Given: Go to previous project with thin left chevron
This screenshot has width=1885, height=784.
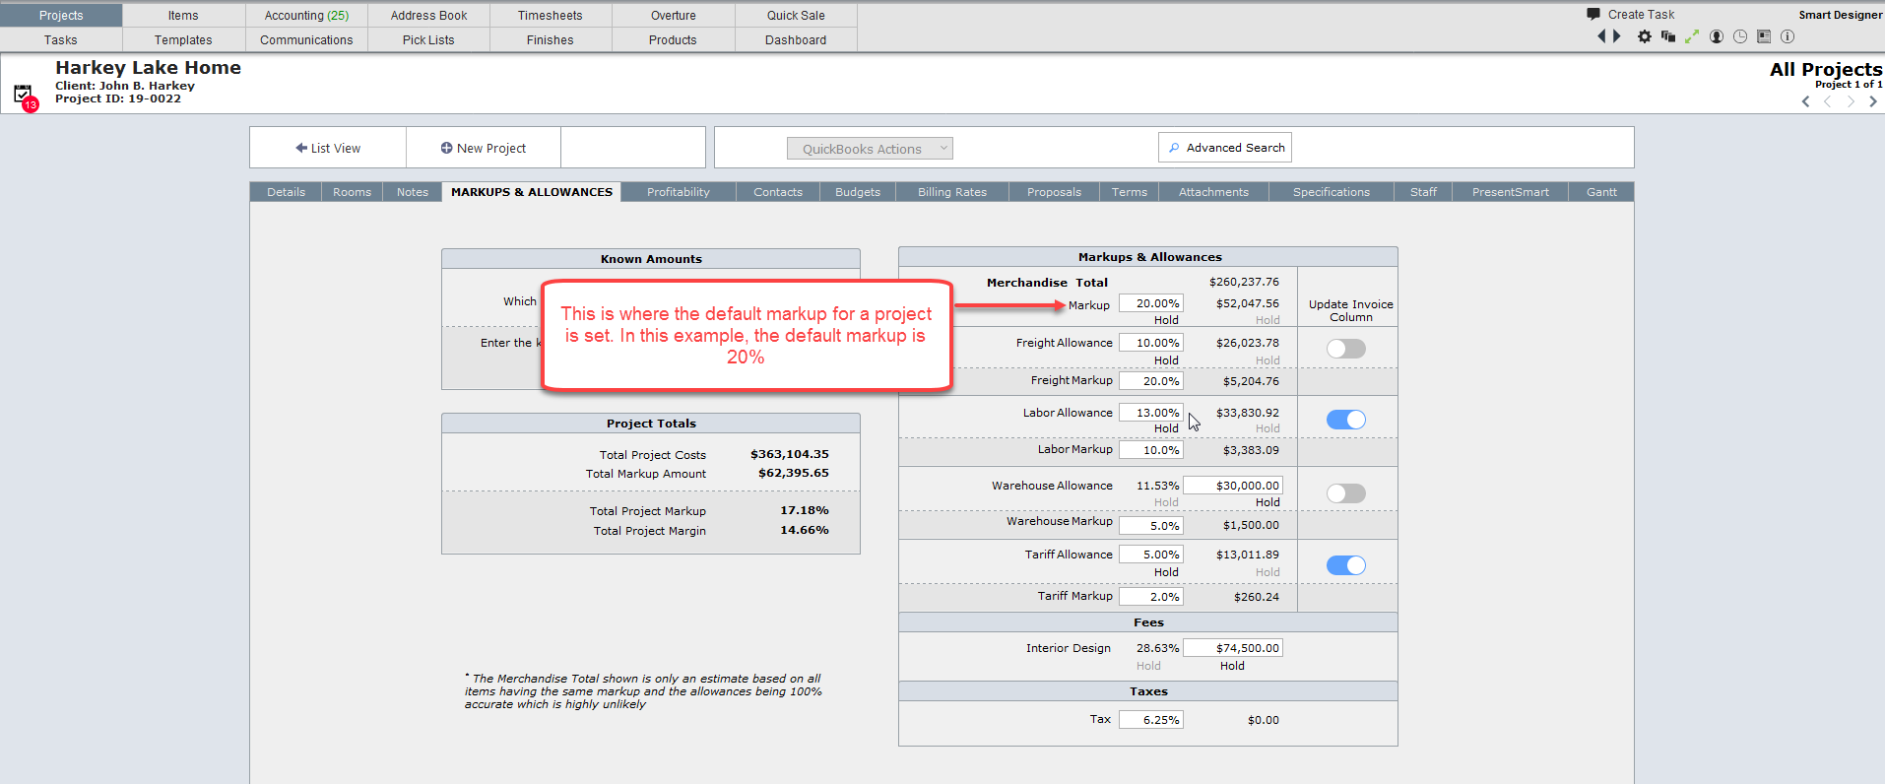Looking at the screenshot, I should [1828, 101].
